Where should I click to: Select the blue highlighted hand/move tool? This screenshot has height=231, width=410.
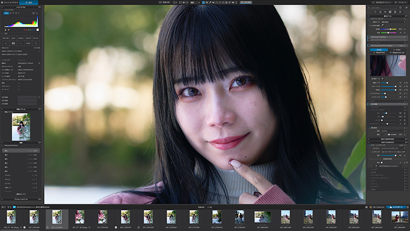tap(203, 3)
